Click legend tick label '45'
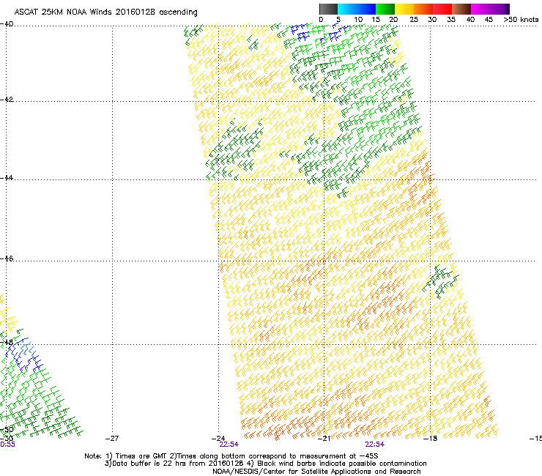The width and height of the screenshot is (542, 476). pos(489,20)
